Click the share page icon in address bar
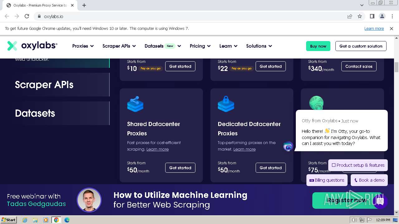Viewport: 399px width, 224px height. (x=350, y=16)
